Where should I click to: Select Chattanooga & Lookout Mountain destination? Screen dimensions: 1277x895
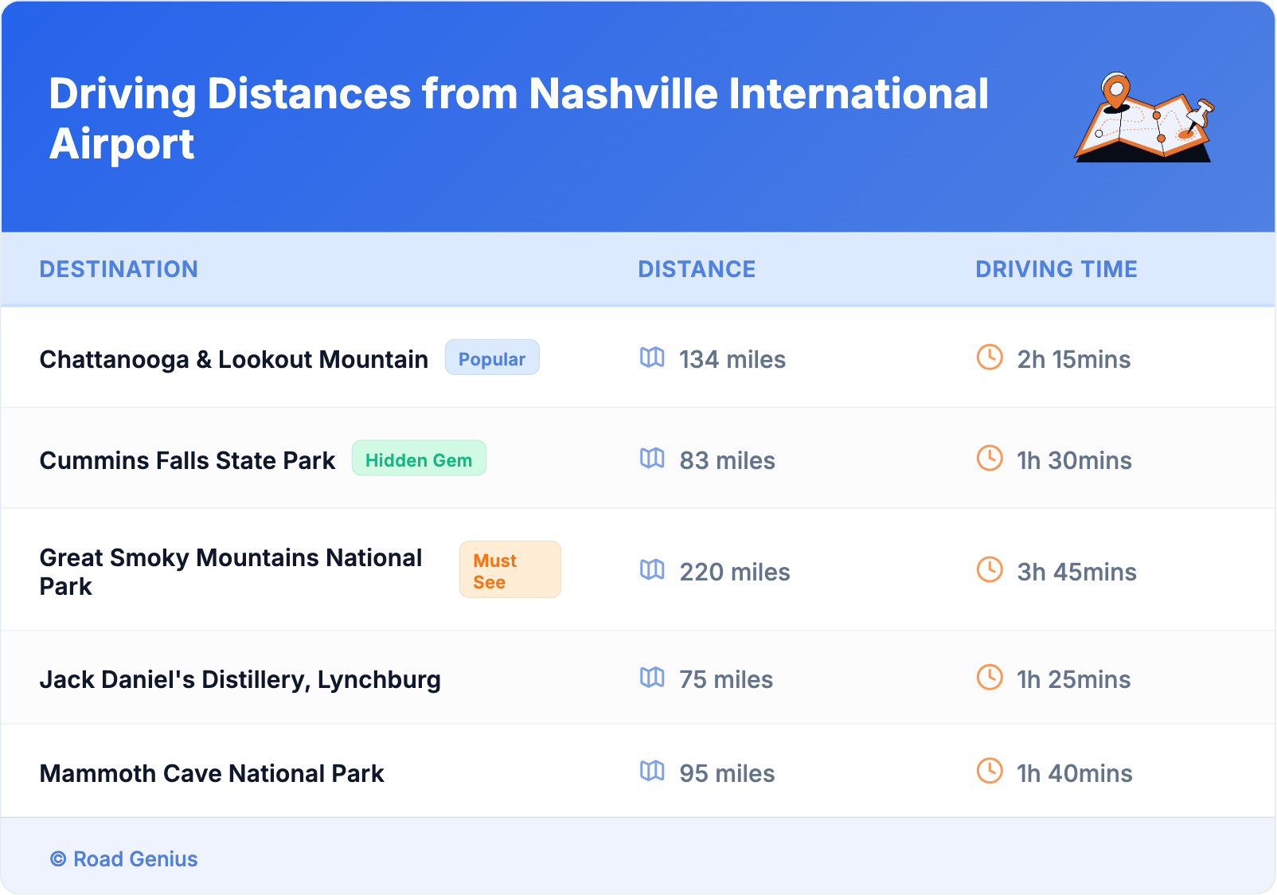pyautogui.click(x=233, y=360)
